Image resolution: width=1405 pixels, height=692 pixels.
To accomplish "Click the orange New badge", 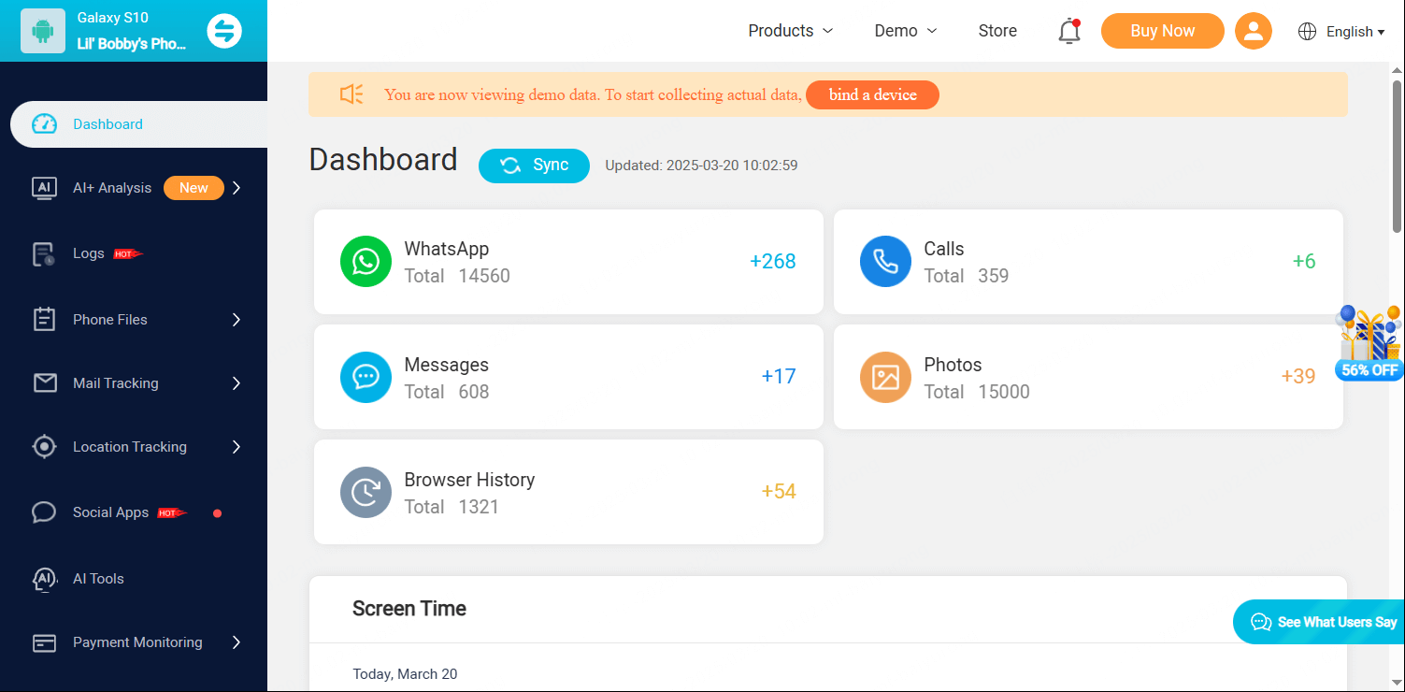I will coord(194,188).
